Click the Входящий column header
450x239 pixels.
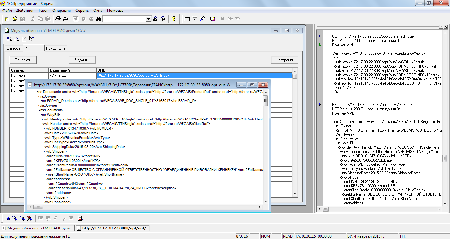pos(72,70)
